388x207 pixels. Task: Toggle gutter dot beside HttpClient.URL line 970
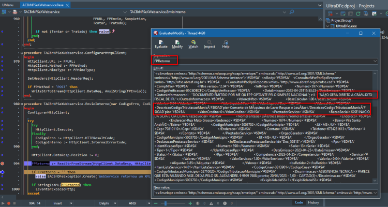click(2, 61)
